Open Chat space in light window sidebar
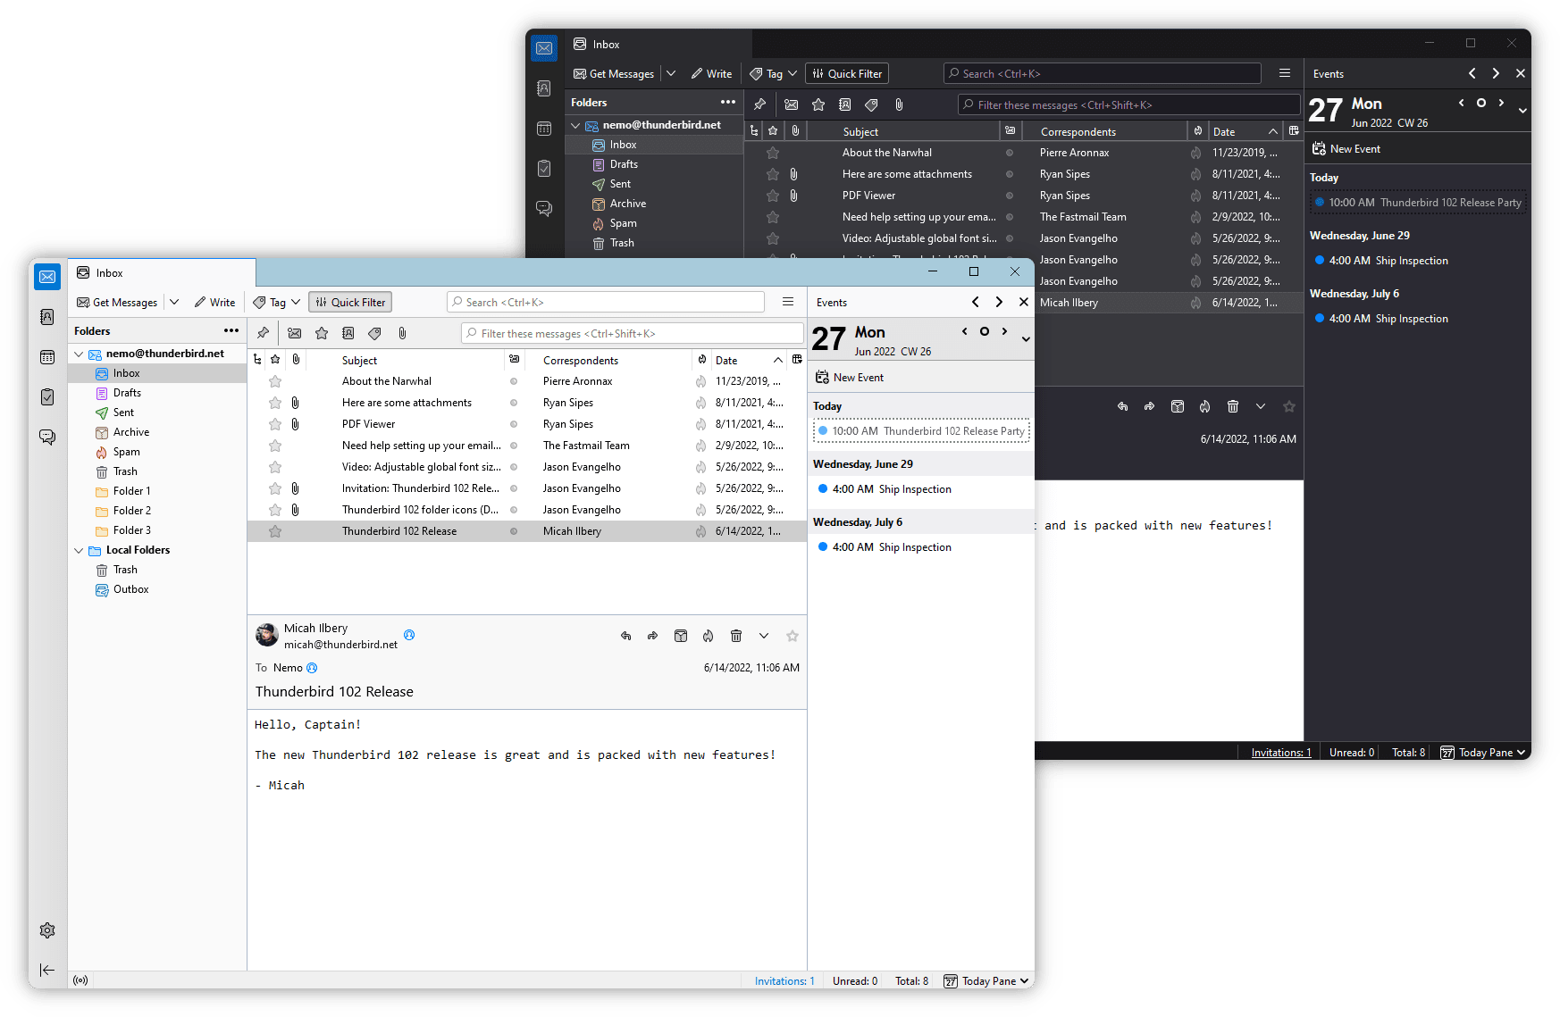The image size is (1560, 1017). (x=47, y=437)
